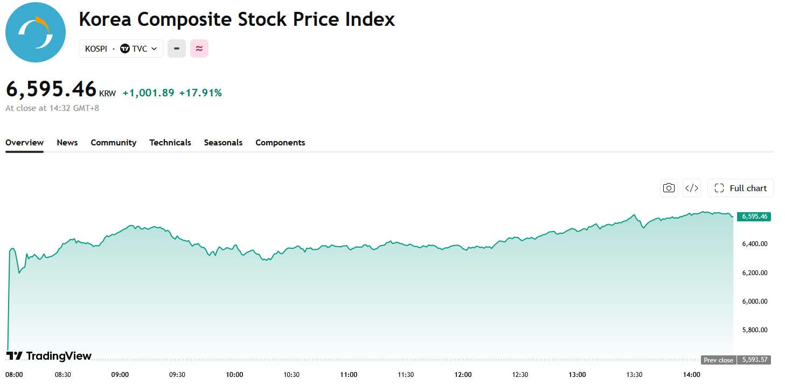Click the TradingView logo on chart
The image size is (785, 385).
49,356
